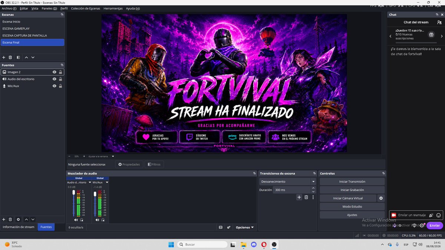
Task: Switch audio mixer layout icon
Action: pyautogui.click(x=221, y=227)
